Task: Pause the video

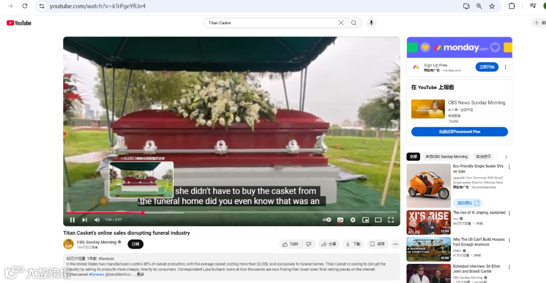Action: tap(72, 220)
